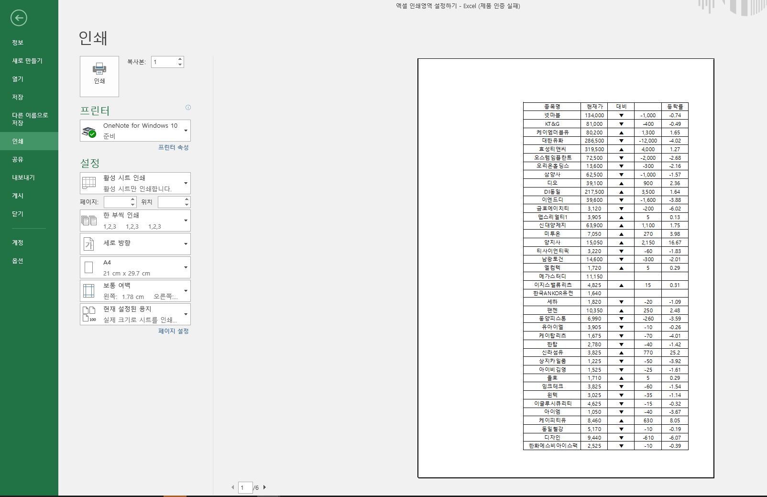Select the 정보 menu item
The height and width of the screenshot is (497, 767).
[29, 43]
